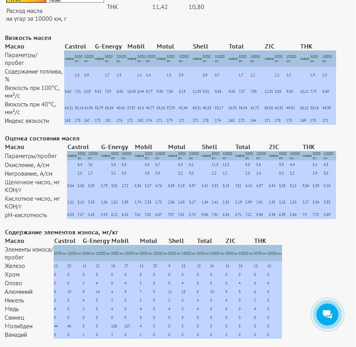Click iron value '27' for Mobil

(126, 266)
